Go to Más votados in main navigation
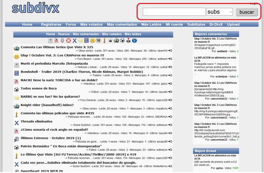Viewport: 264px width, 173px height. pyautogui.click(x=91, y=24)
